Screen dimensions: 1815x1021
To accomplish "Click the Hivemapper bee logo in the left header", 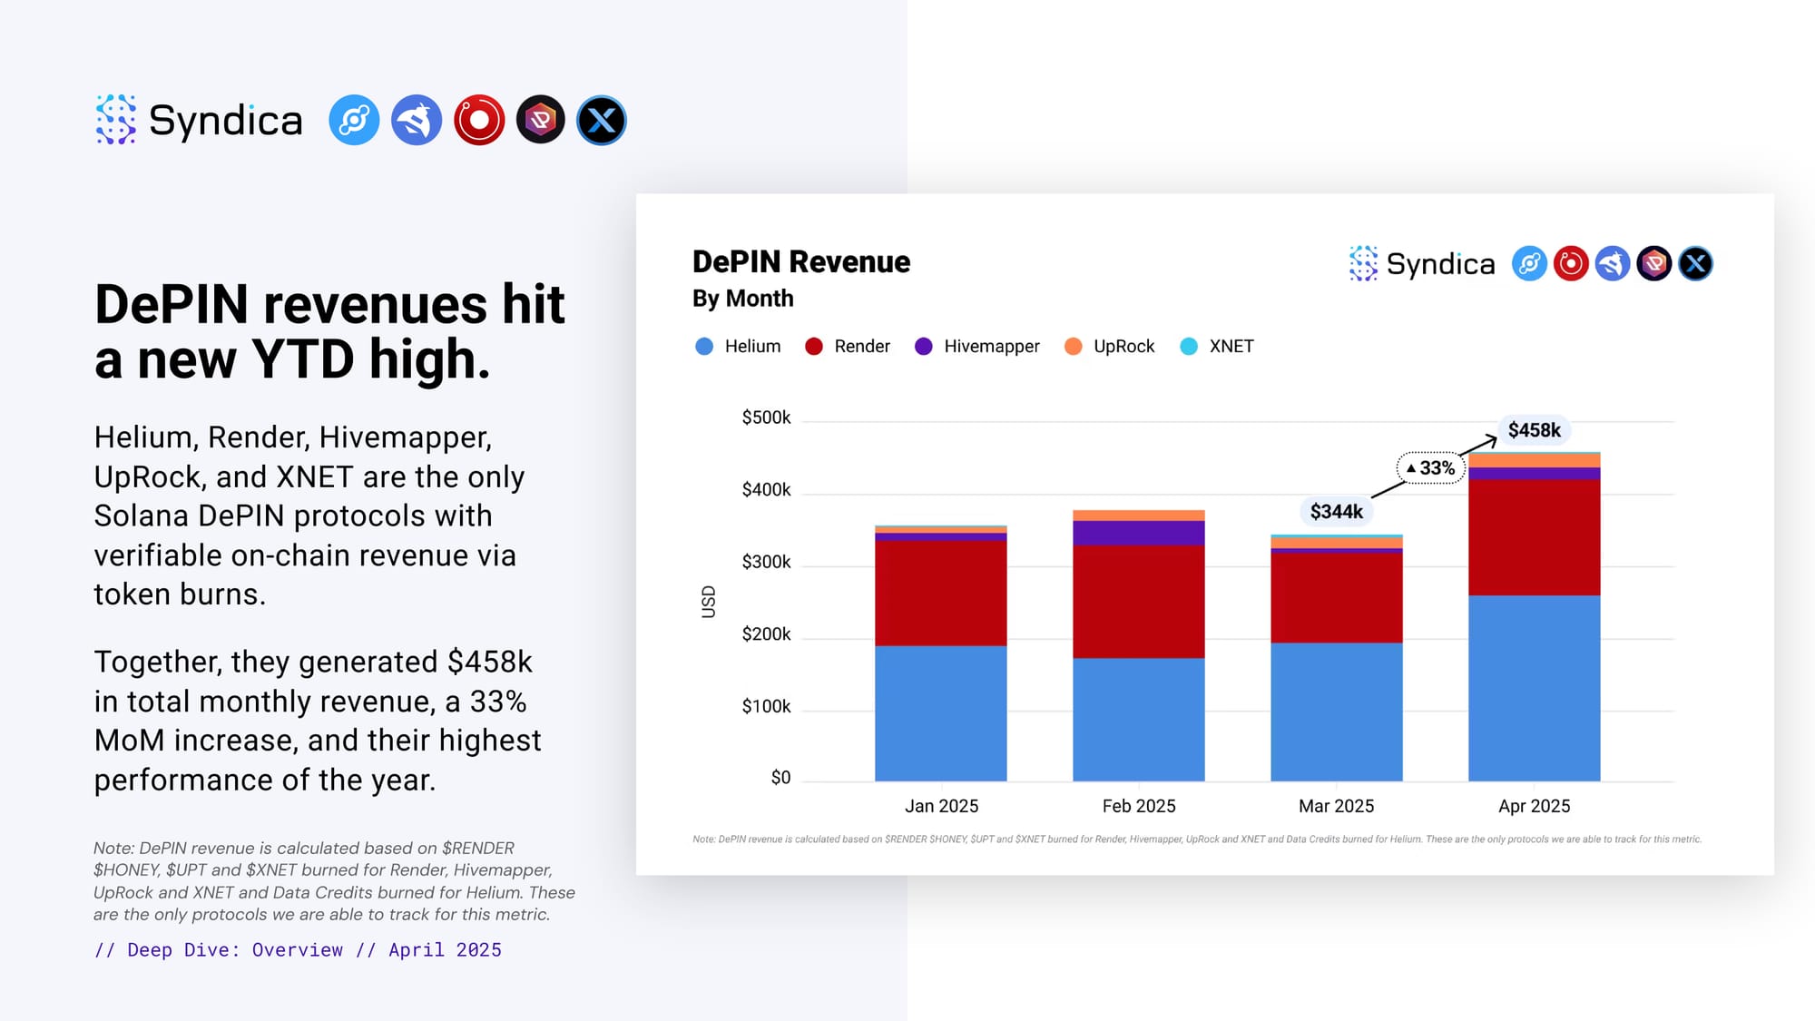I will click(x=417, y=120).
